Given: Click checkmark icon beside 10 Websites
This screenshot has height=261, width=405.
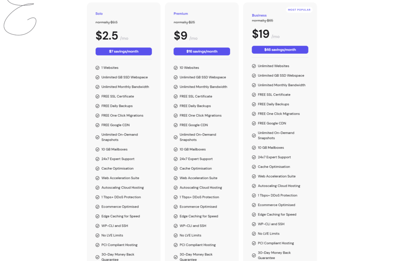Looking at the screenshot, I should point(176,68).
